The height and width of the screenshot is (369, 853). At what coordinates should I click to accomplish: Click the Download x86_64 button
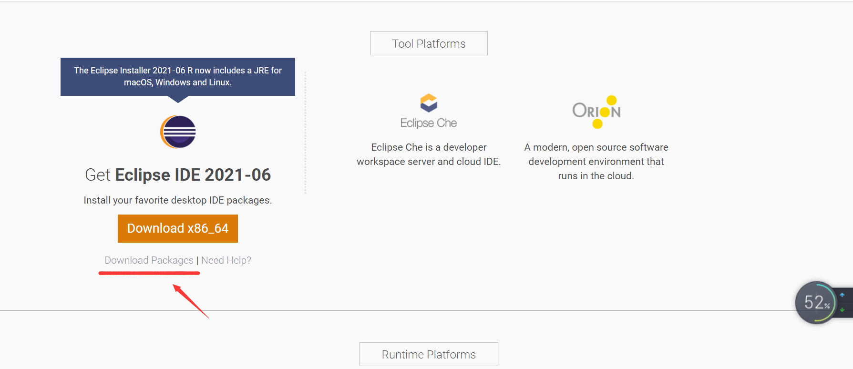[x=178, y=228]
